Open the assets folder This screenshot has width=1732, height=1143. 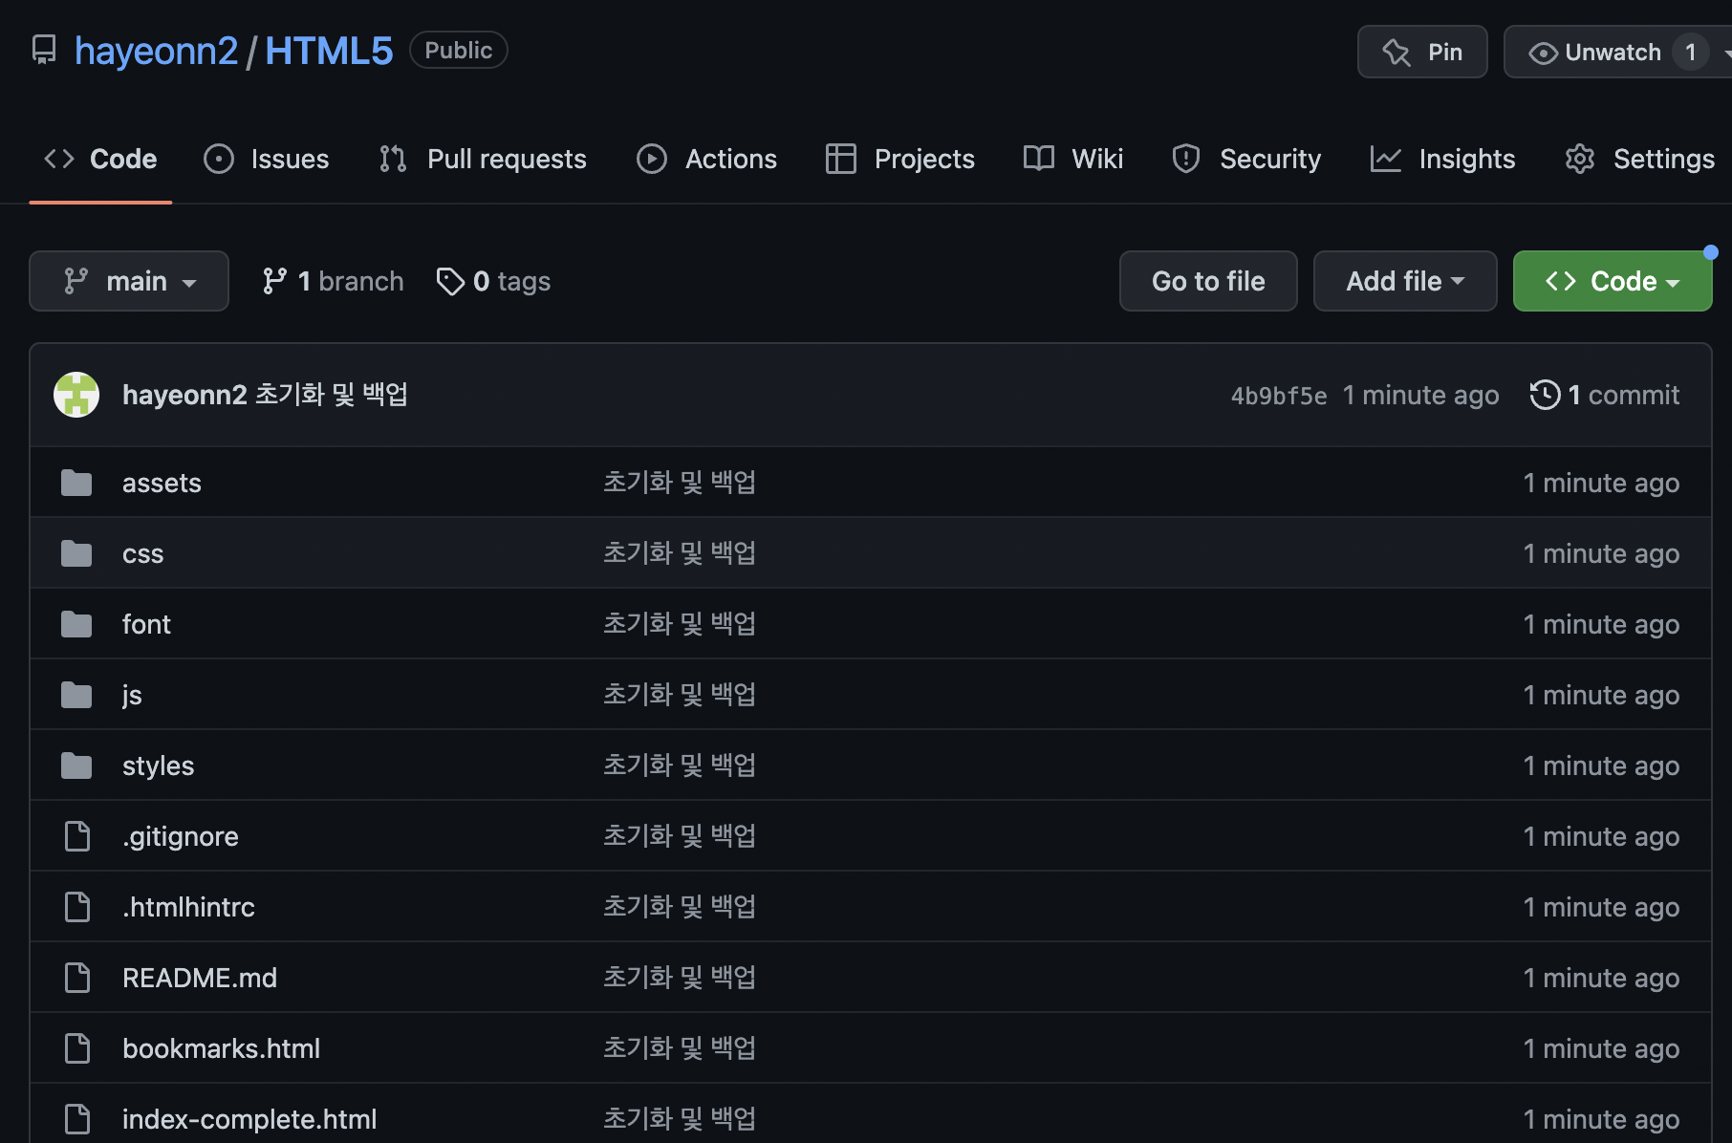point(162,483)
